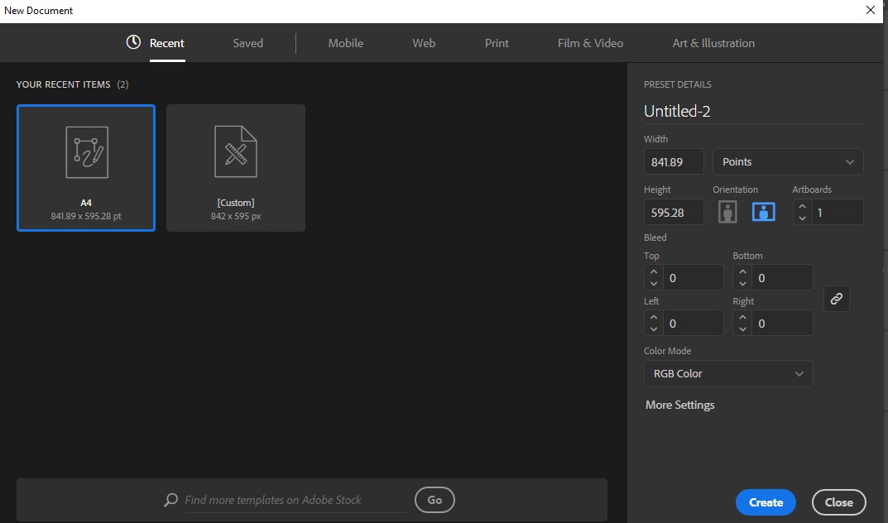Toggle the bleed link chain icon
Screen dimensions: 888x523
(836, 299)
